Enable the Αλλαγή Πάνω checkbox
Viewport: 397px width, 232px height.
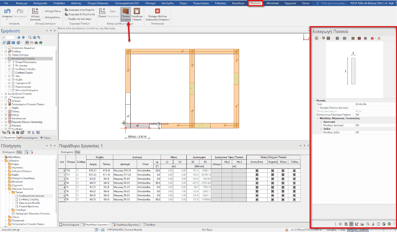tap(43, 11)
